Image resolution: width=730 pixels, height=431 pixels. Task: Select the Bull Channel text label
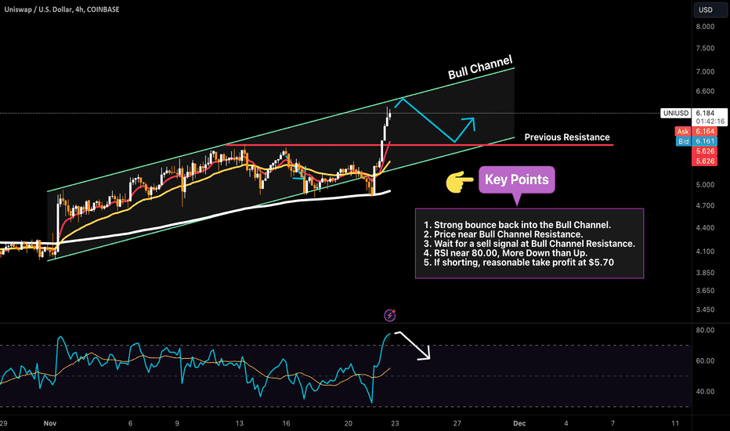point(480,67)
